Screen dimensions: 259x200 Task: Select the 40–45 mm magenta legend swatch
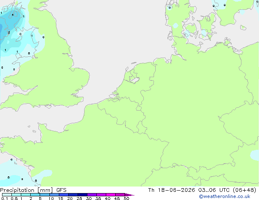[x=111, y=195]
